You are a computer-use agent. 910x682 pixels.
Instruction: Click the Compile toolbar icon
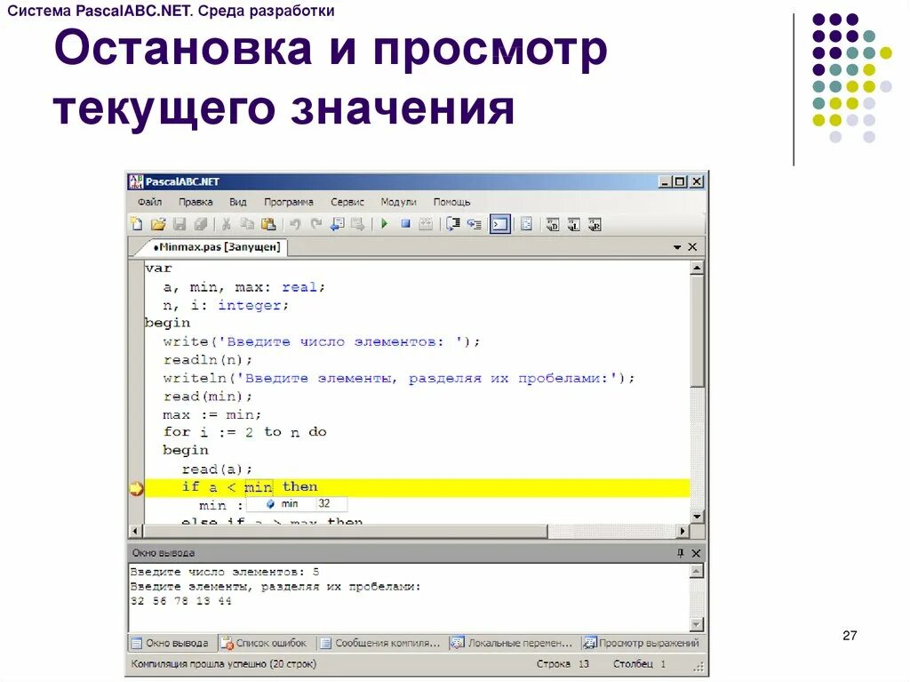pyautogui.click(x=426, y=224)
